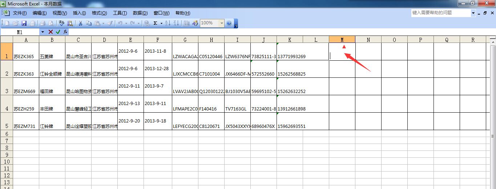
Task: Click the Chart Wizard icon
Action: coord(186,23)
